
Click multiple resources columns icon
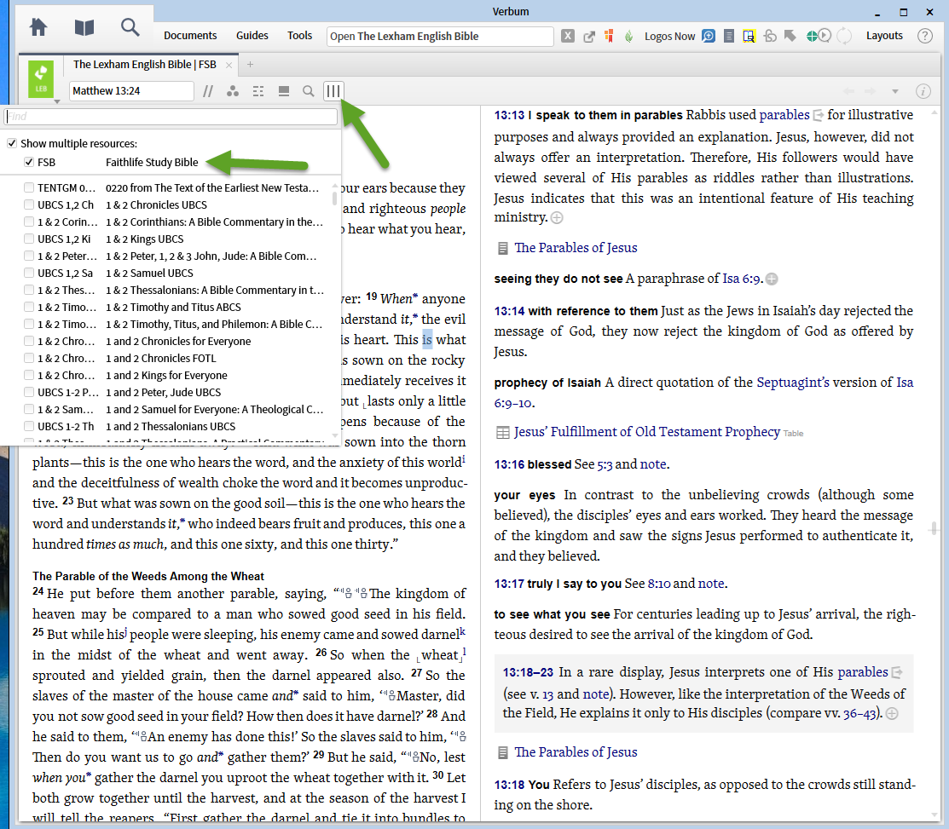pyautogui.click(x=333, y=91)
